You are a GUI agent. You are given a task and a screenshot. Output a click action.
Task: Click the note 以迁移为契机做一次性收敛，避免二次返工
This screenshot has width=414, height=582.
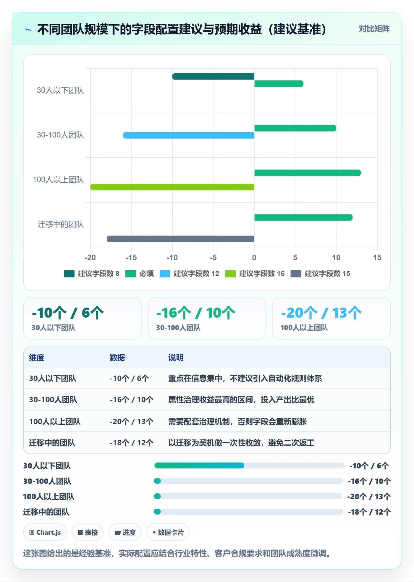click(241, 443)
